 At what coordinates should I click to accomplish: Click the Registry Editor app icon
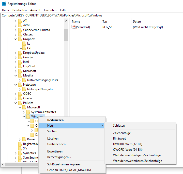click(4, 4)
